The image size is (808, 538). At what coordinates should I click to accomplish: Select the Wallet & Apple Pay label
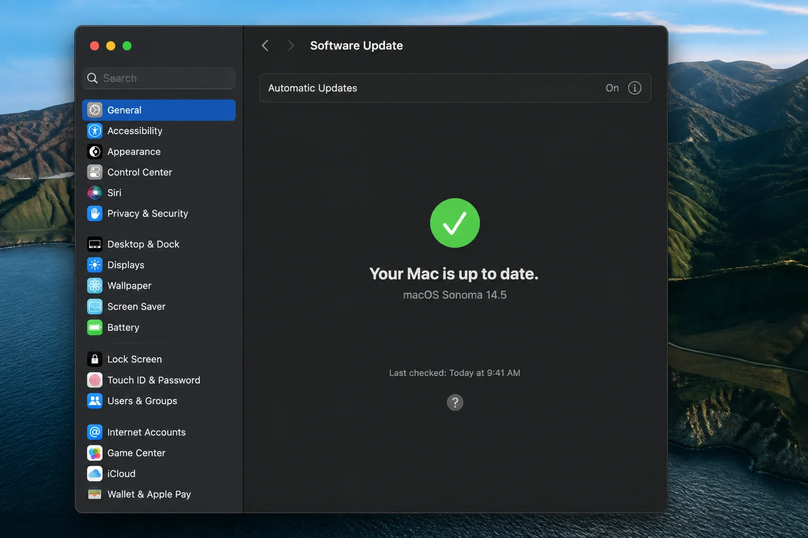click(149, 494)
